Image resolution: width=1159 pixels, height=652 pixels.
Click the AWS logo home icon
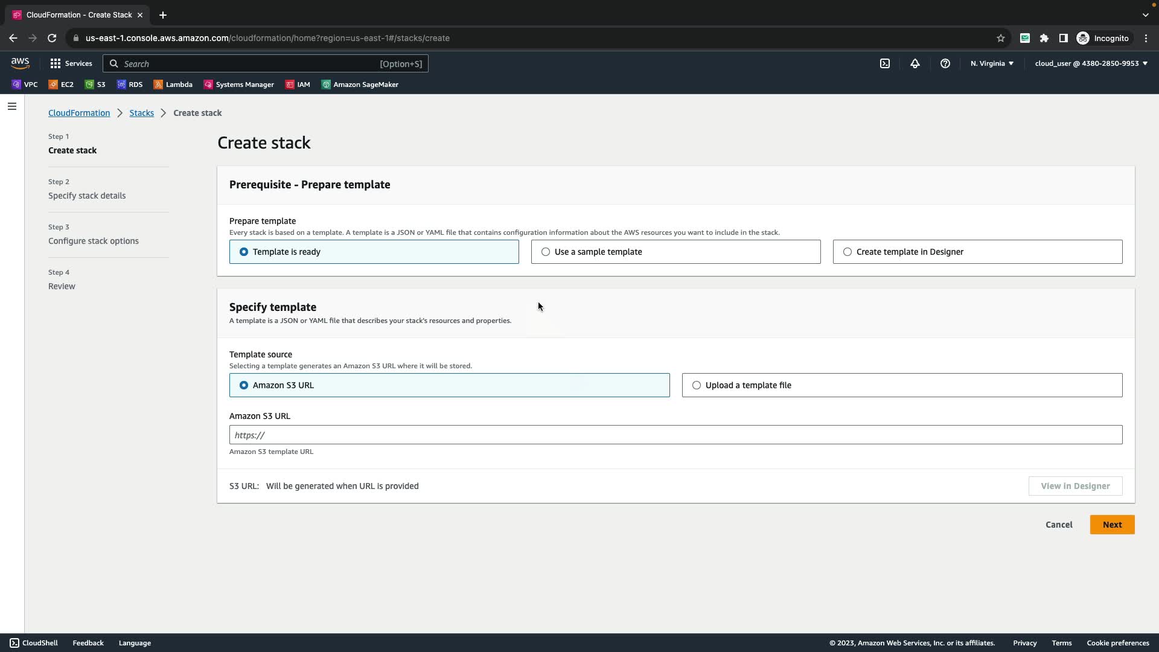[20, 63]
